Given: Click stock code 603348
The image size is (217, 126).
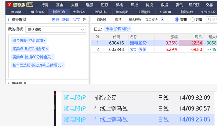Looking at the screenshot, I should (116, 49).
